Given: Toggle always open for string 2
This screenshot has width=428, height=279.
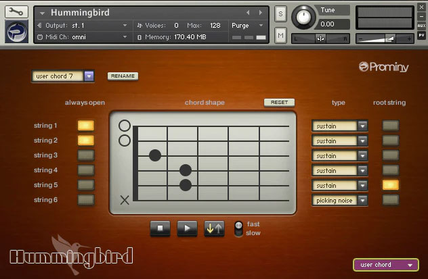Looking at the screenshot, I should click(x=86, y=141).
